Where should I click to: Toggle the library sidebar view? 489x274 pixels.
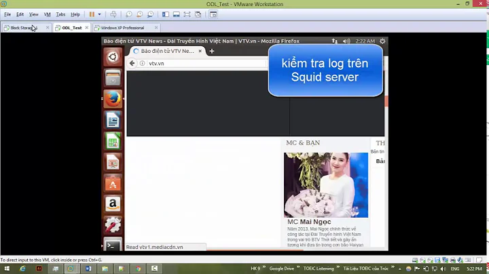point(166,14)
